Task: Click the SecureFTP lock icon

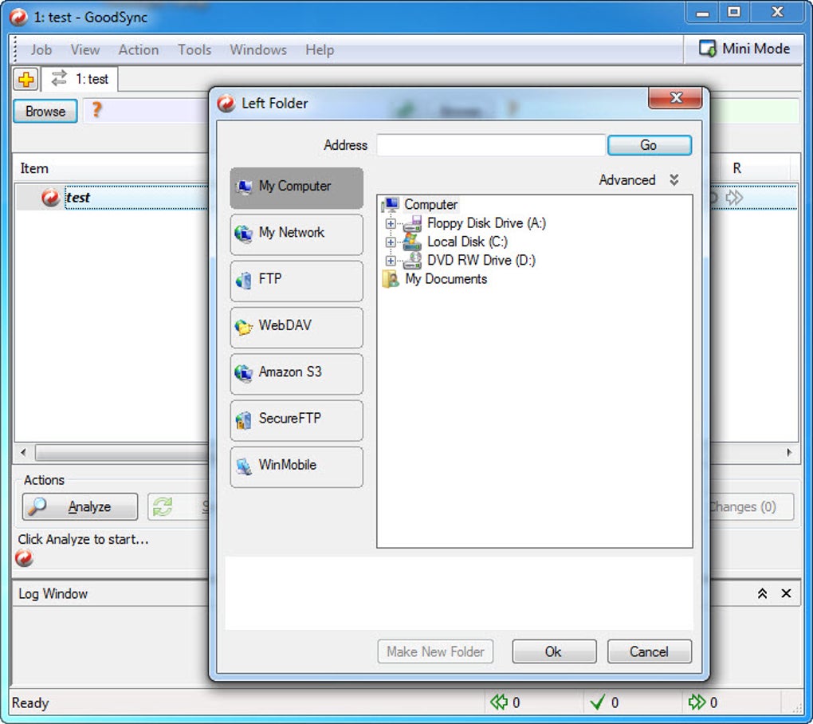Action: pyautogui.click(x=244, y=419)
